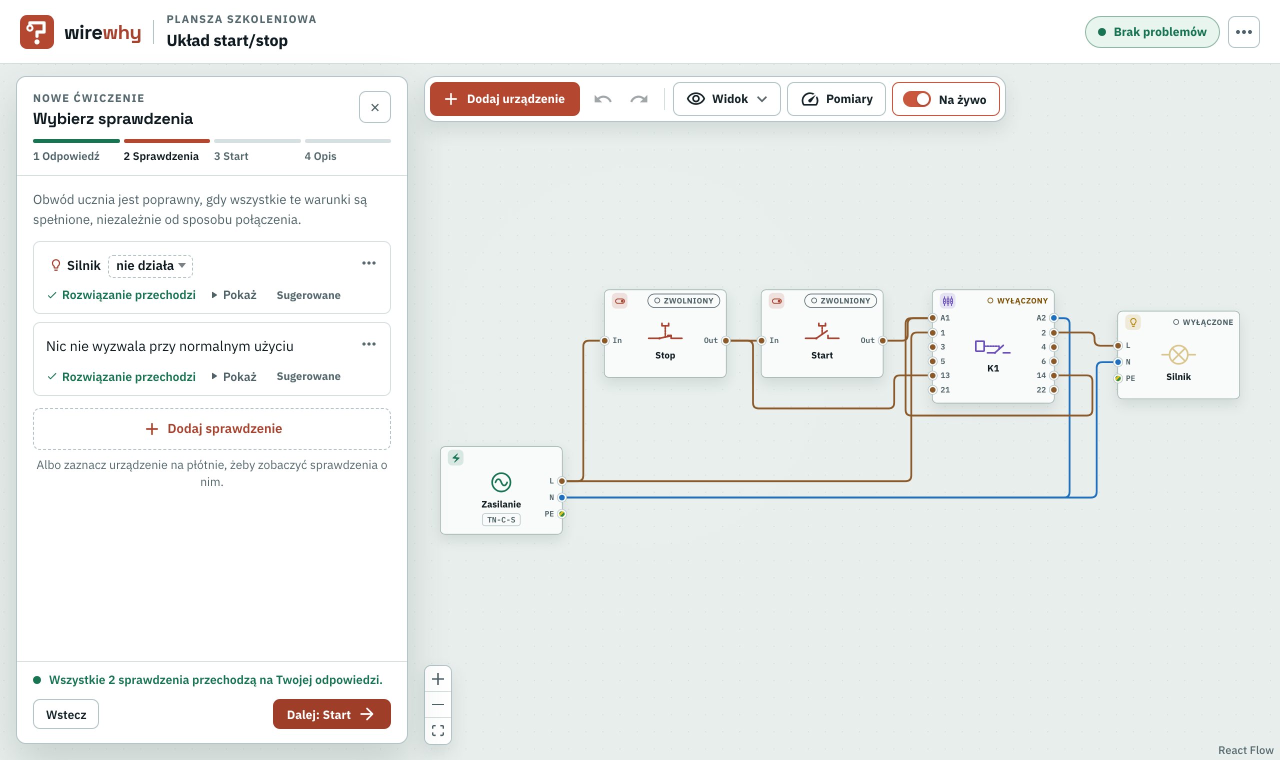Click the L terminal on Zasilanie
This screenshot has height=760, width=1280.
click(x=561, y=481)
